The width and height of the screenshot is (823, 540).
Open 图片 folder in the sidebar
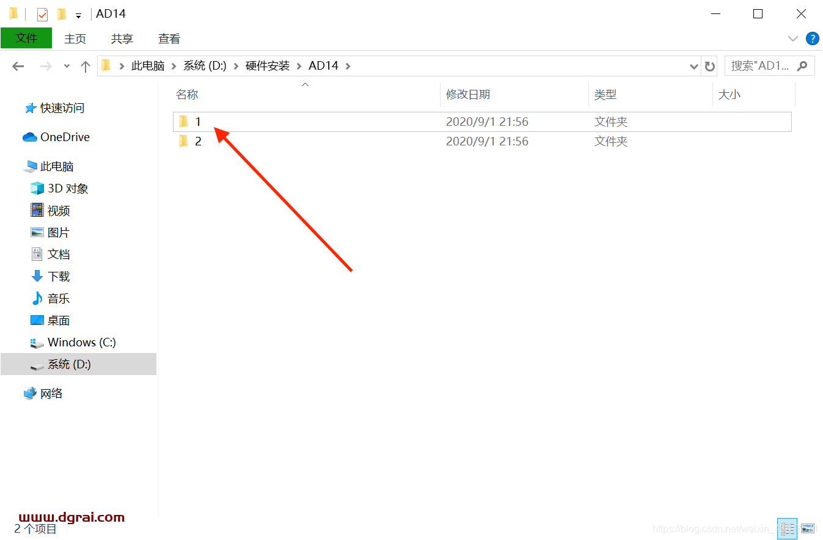(x=59, y=233)
